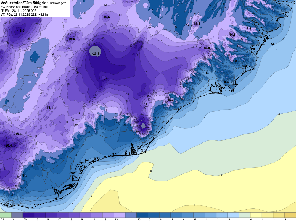Pick the legend swatch between -4 and -3
The width and height of the screenshot is (296, 221).
(211, 215)
